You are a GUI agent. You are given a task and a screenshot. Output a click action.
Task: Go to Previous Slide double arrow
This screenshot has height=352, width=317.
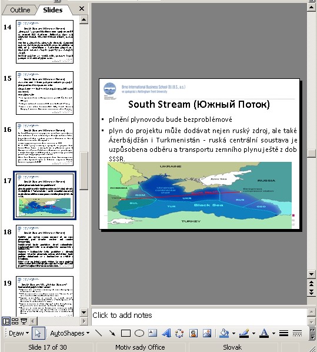[311, 284]
